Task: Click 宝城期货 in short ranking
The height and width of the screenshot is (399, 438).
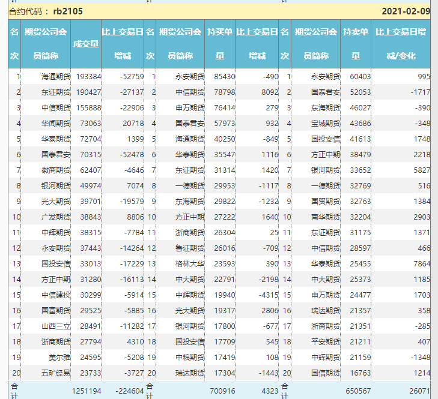Action: pos(326,124)
